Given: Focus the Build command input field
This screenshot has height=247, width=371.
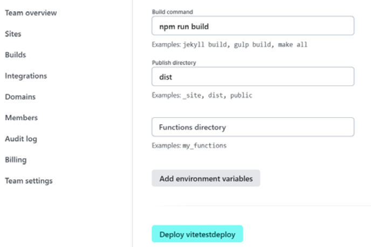Looking at the screenshot, I should coord(252,26).
